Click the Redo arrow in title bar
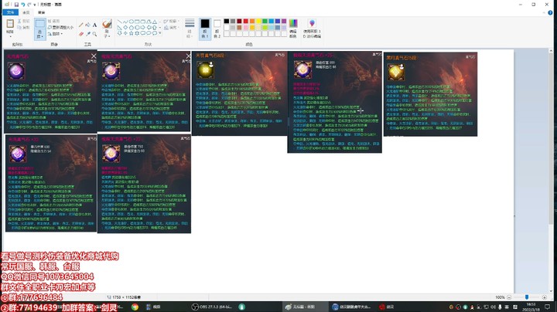The image size is (557, 312). pyautogui.click(x=29, y=5)
